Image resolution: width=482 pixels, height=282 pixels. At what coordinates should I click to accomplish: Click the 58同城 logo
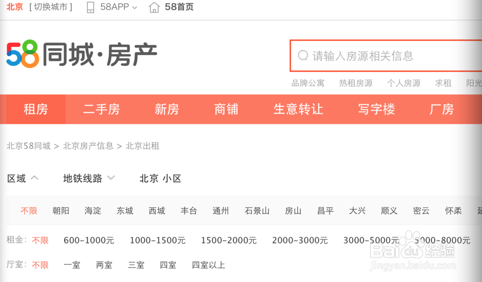pyautogui.click(x=82, y=54)
